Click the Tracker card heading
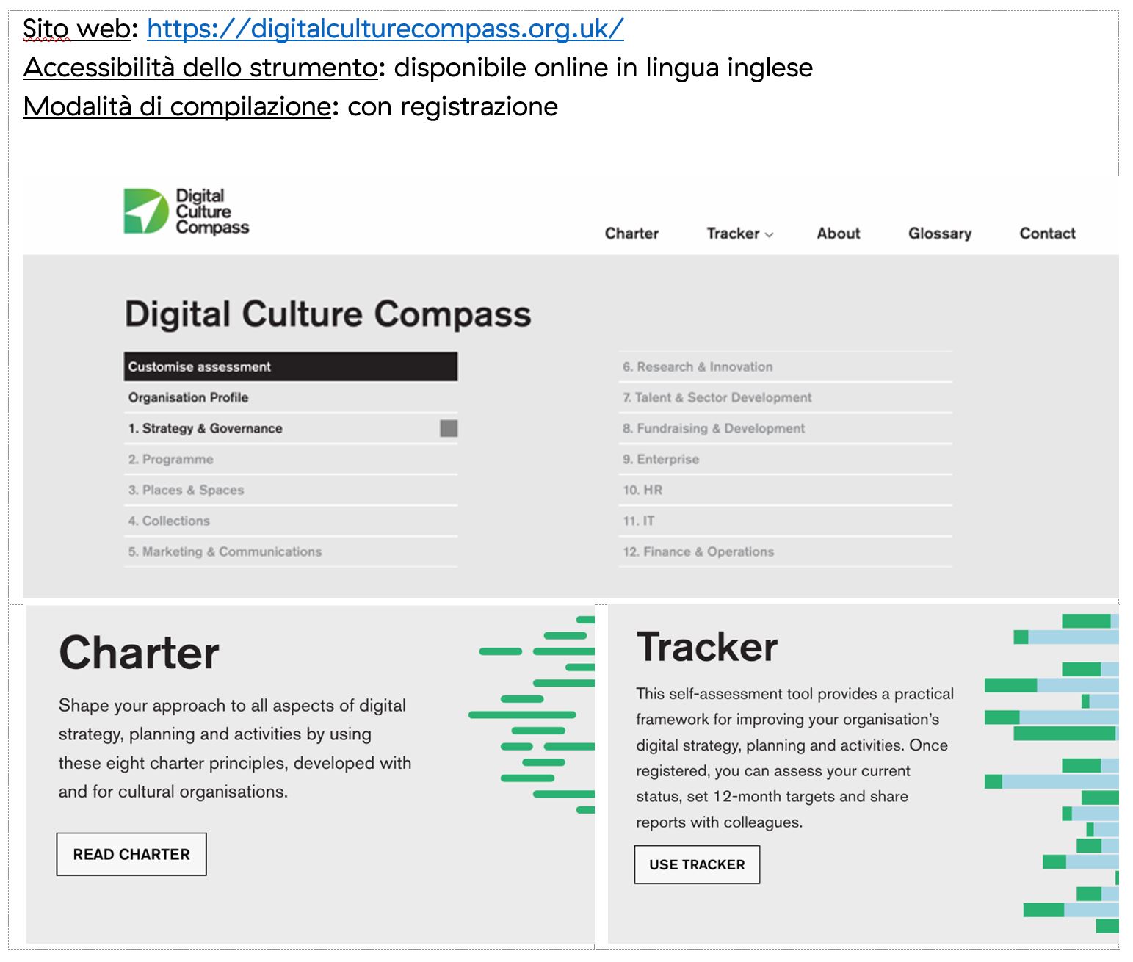 coord(707,646)
